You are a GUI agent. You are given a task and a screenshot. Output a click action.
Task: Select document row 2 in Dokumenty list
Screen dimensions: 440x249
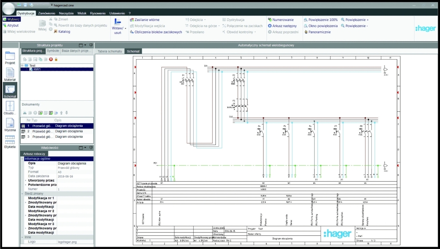(57, 131)
